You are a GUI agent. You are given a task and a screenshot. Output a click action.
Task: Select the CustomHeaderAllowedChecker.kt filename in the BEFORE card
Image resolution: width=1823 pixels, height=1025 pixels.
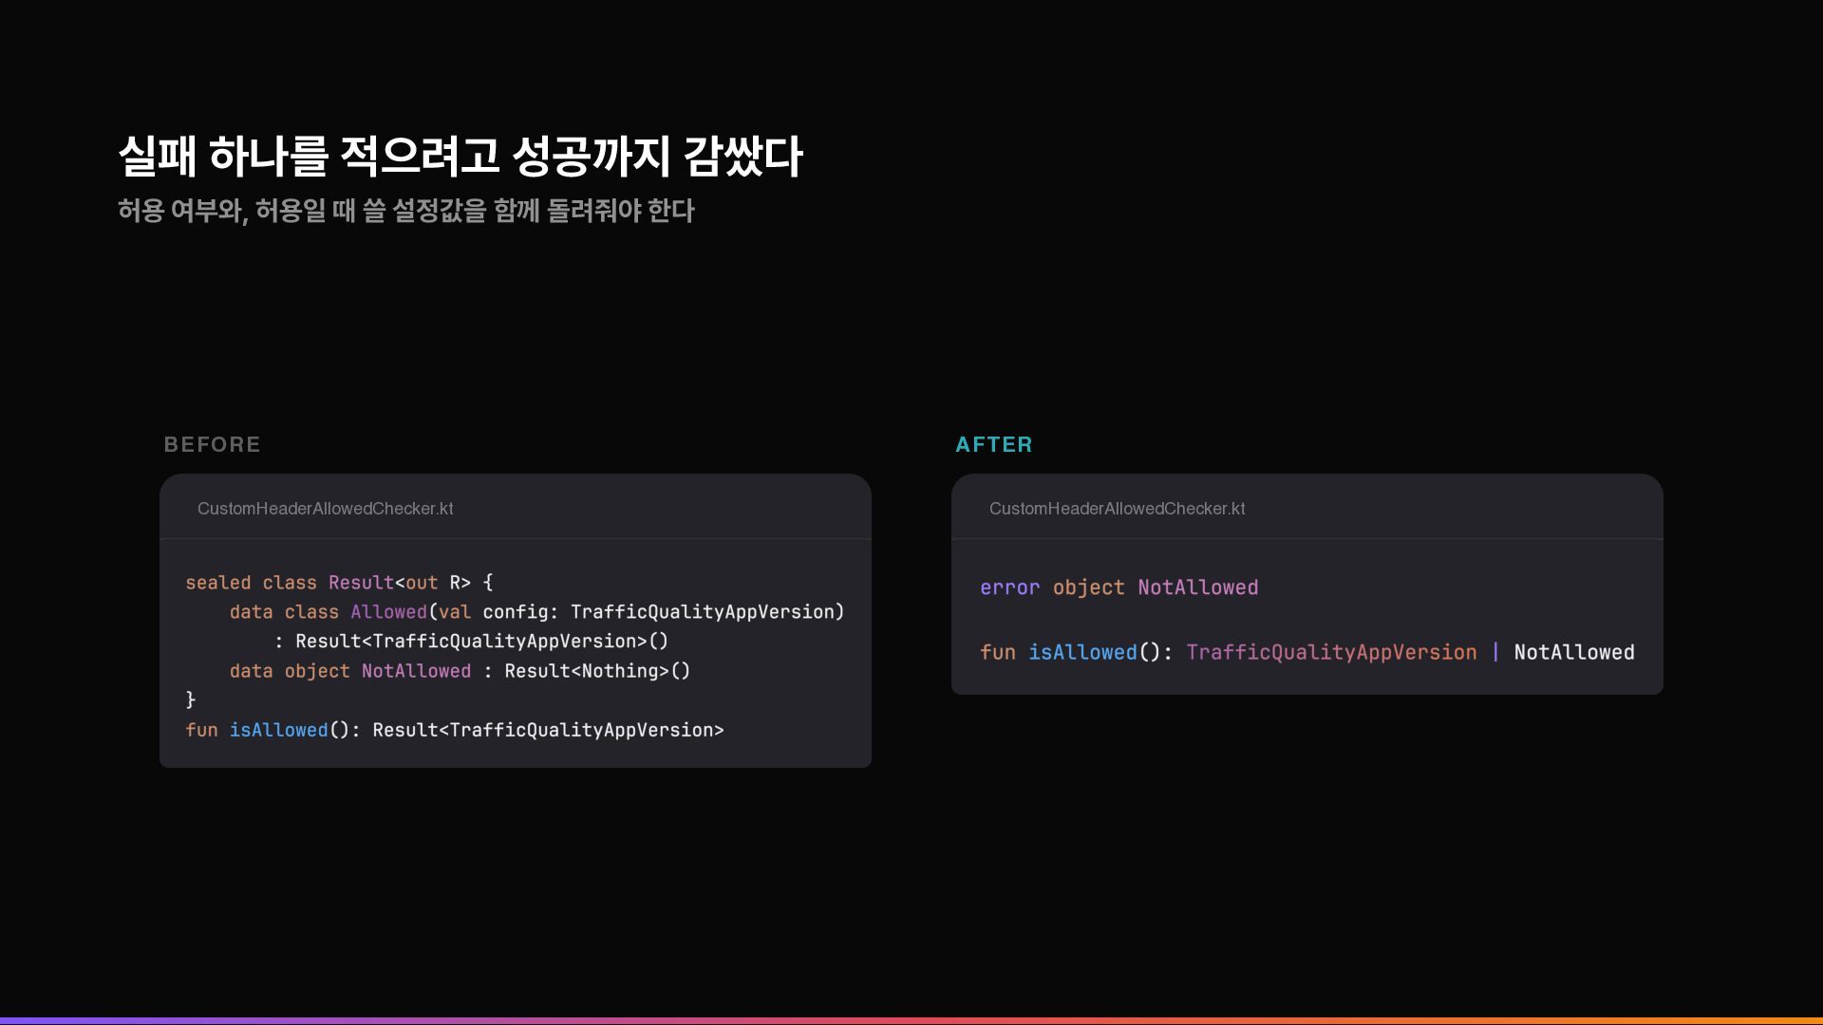coord(326,509)
